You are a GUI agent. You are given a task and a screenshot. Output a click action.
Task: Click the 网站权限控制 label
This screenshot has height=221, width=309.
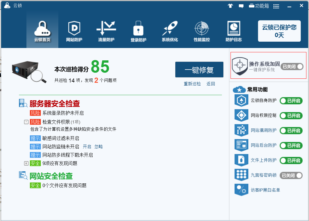point(264,115)
